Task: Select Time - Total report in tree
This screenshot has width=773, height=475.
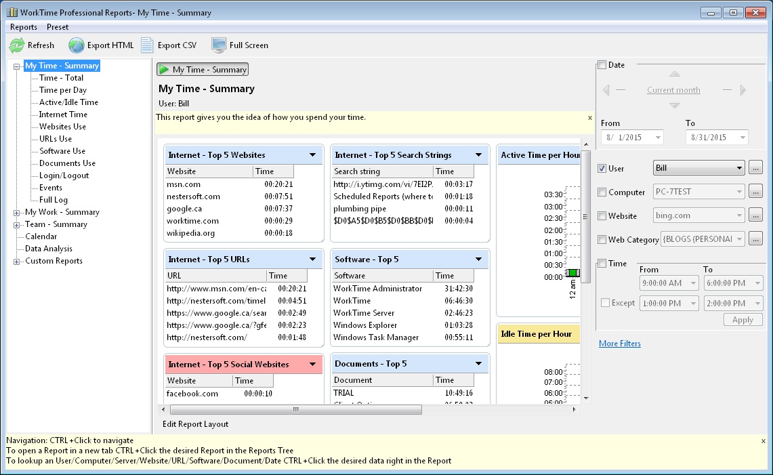Action: 61,78
